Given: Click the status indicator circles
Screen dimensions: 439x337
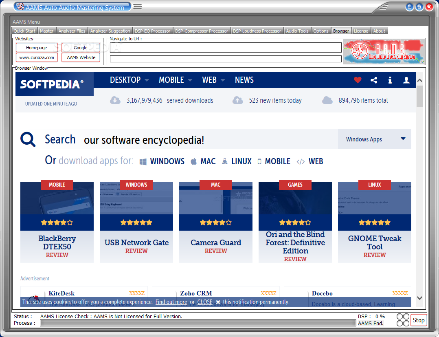Looking at the screenshot, I should click(x=403, y=320).
